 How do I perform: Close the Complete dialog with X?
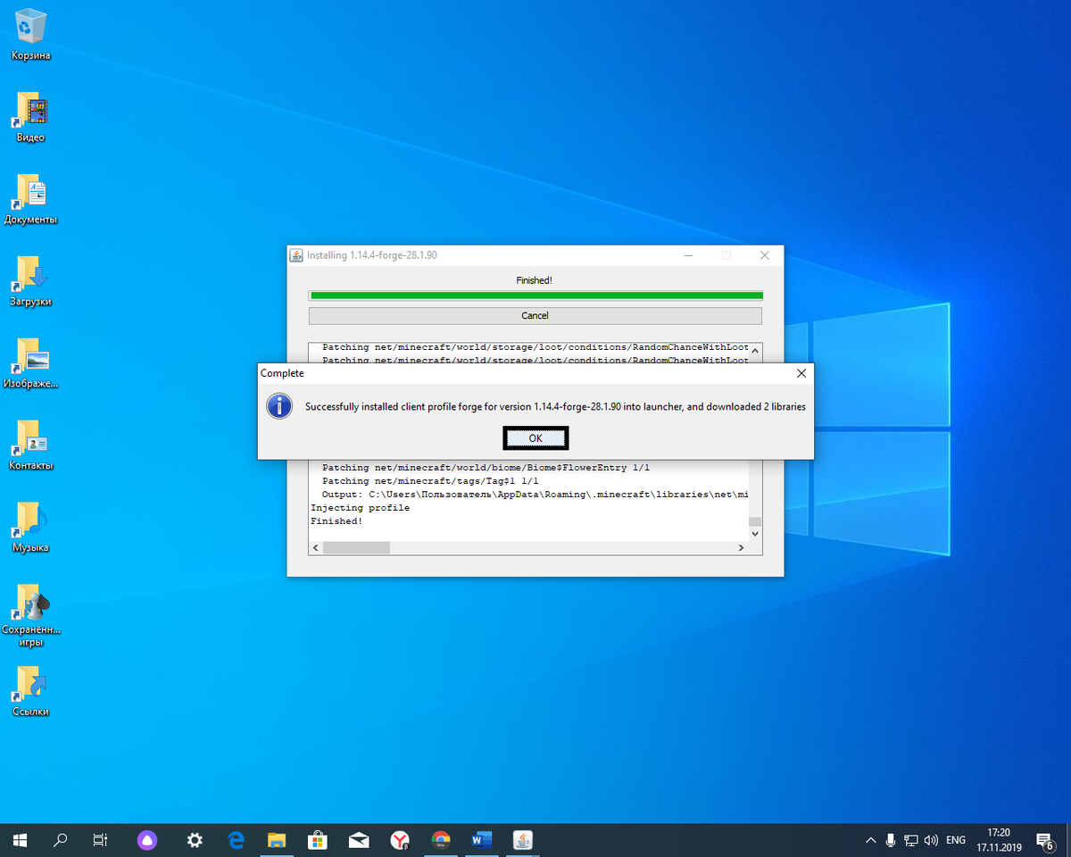pos(801,373)
